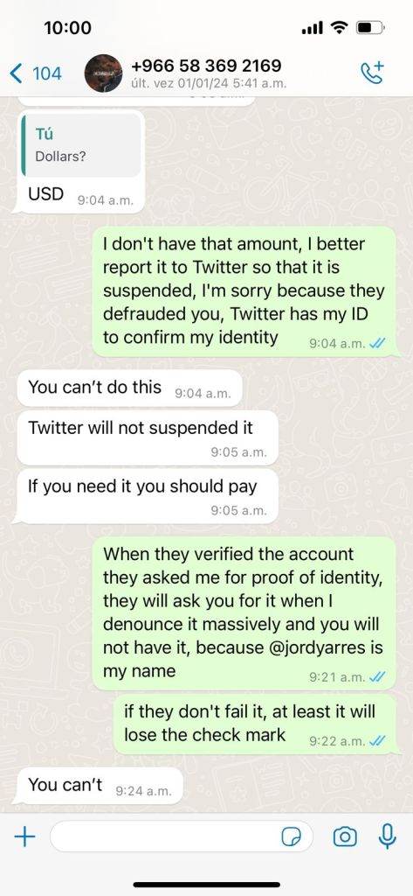Tap the microphone voice message icon
This screenshot has width=413, height=896.
coord(388,836)
